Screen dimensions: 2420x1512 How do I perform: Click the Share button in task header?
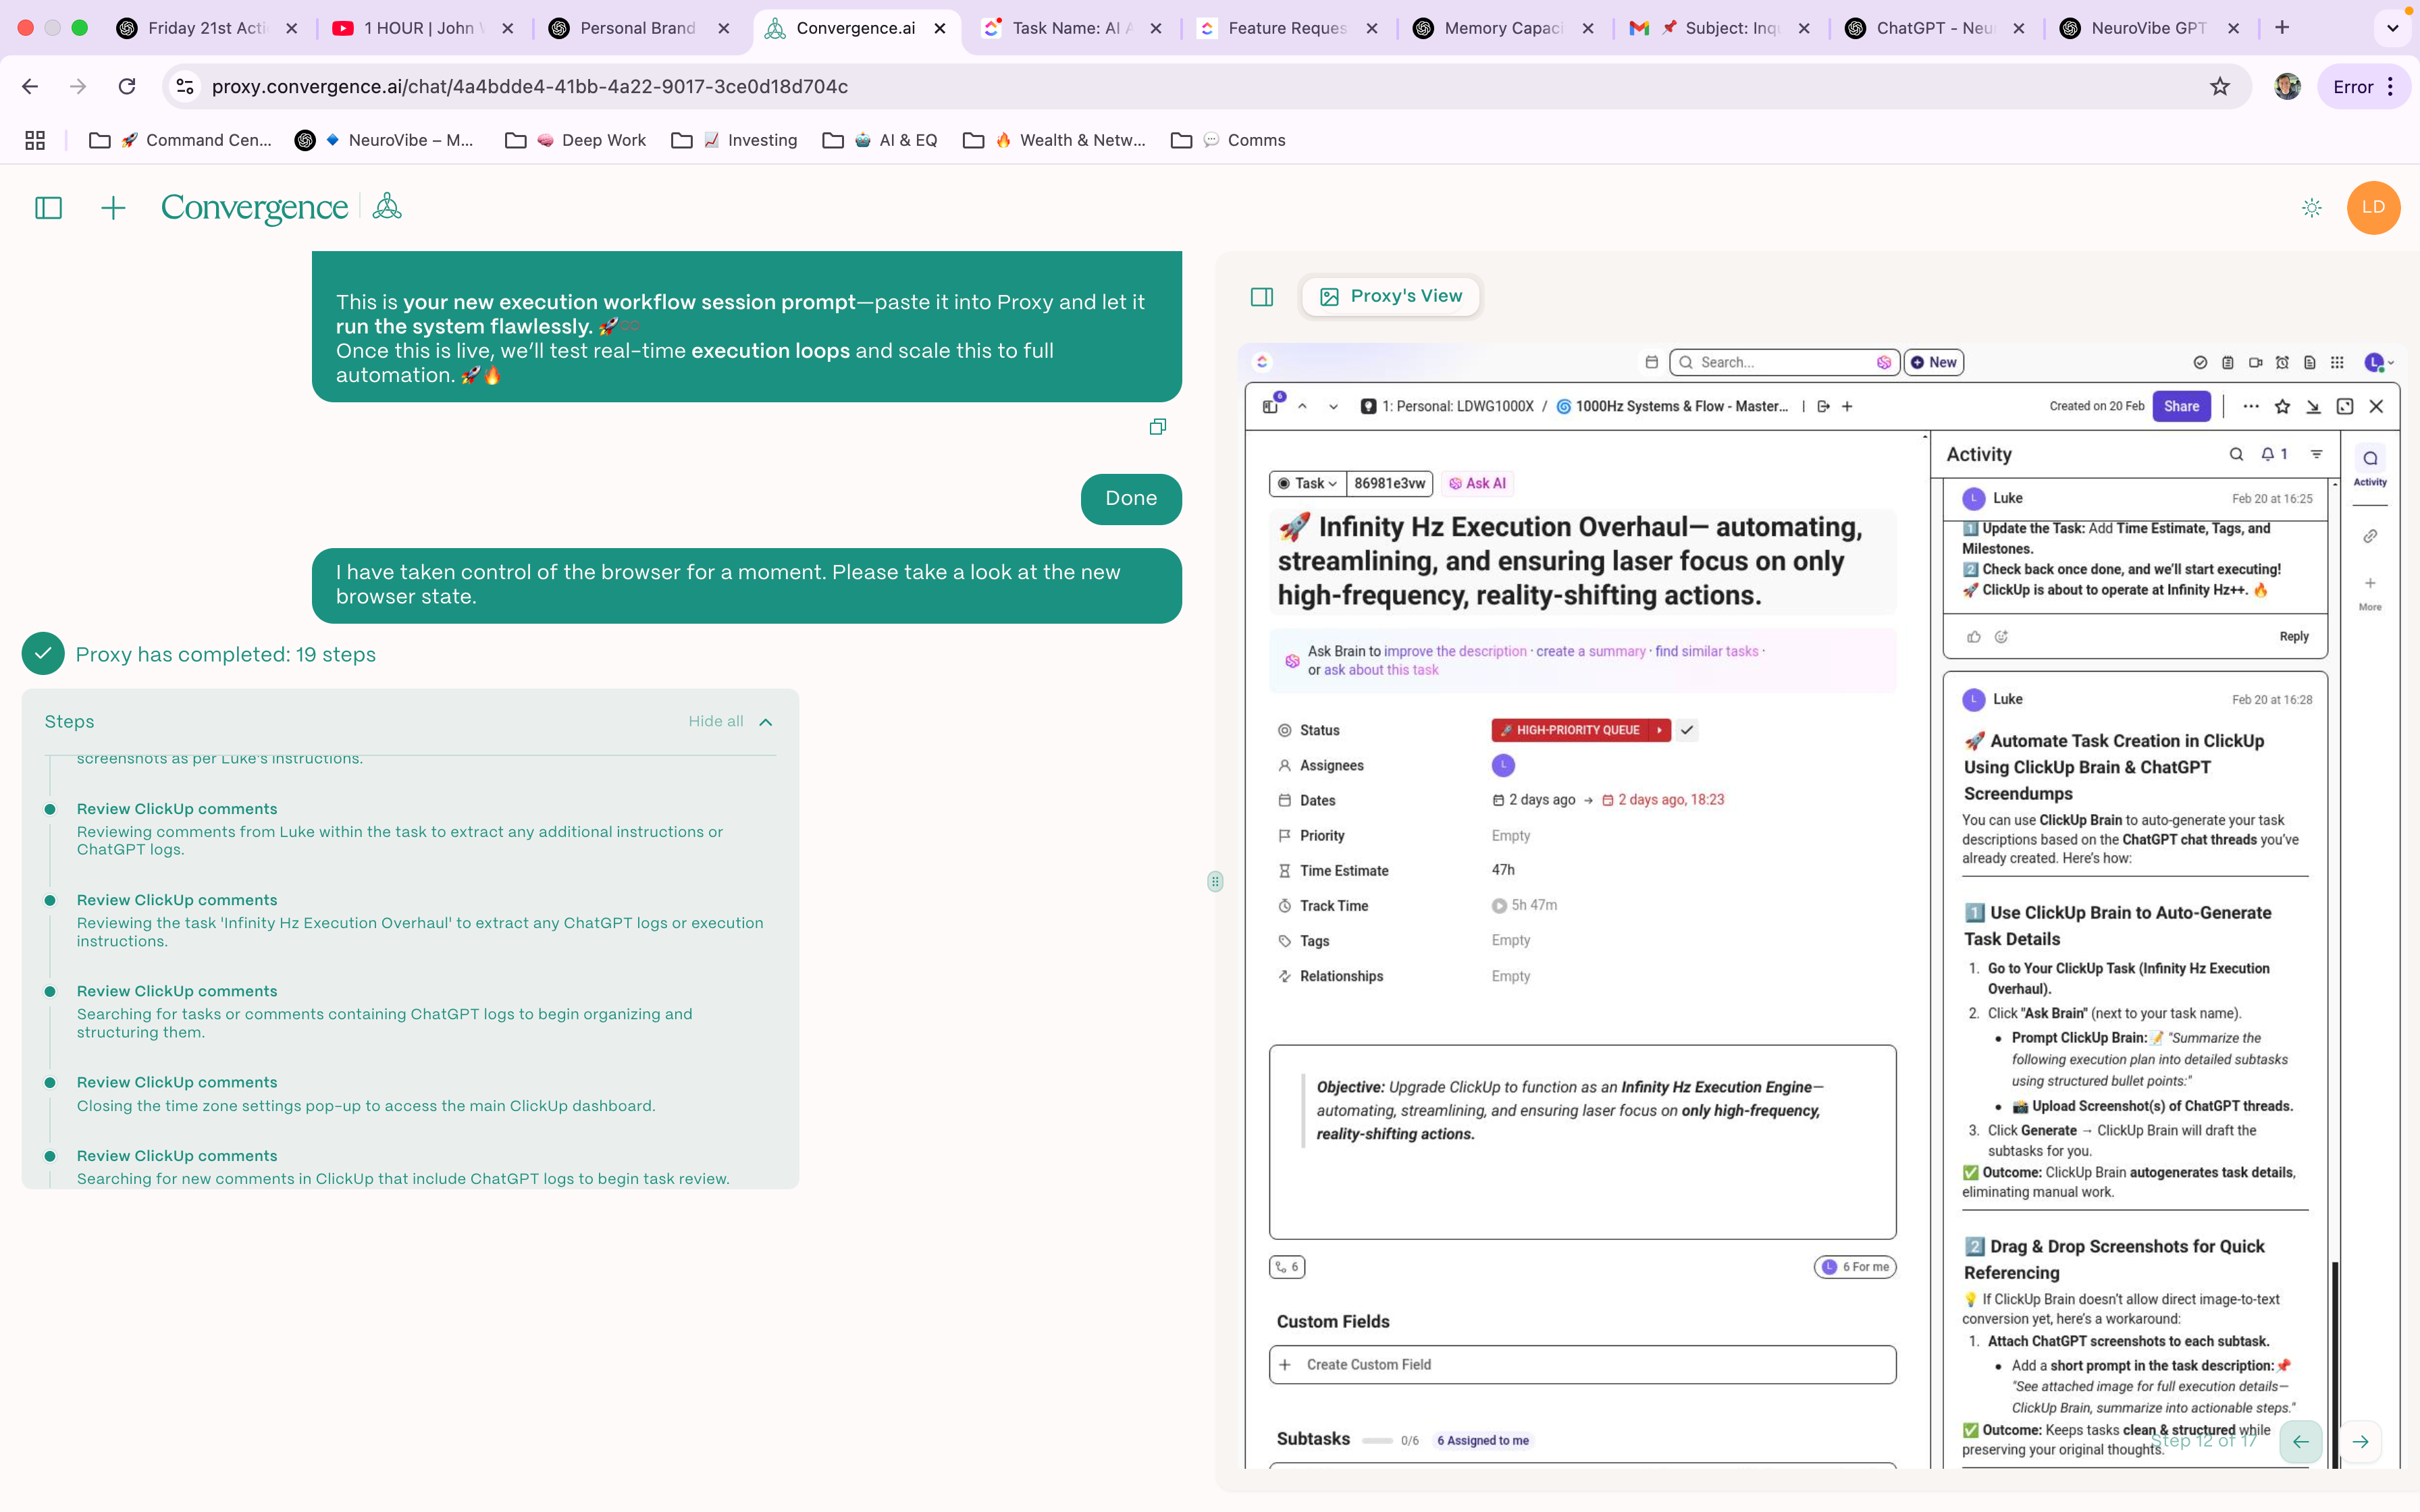tap(2180, 406)
